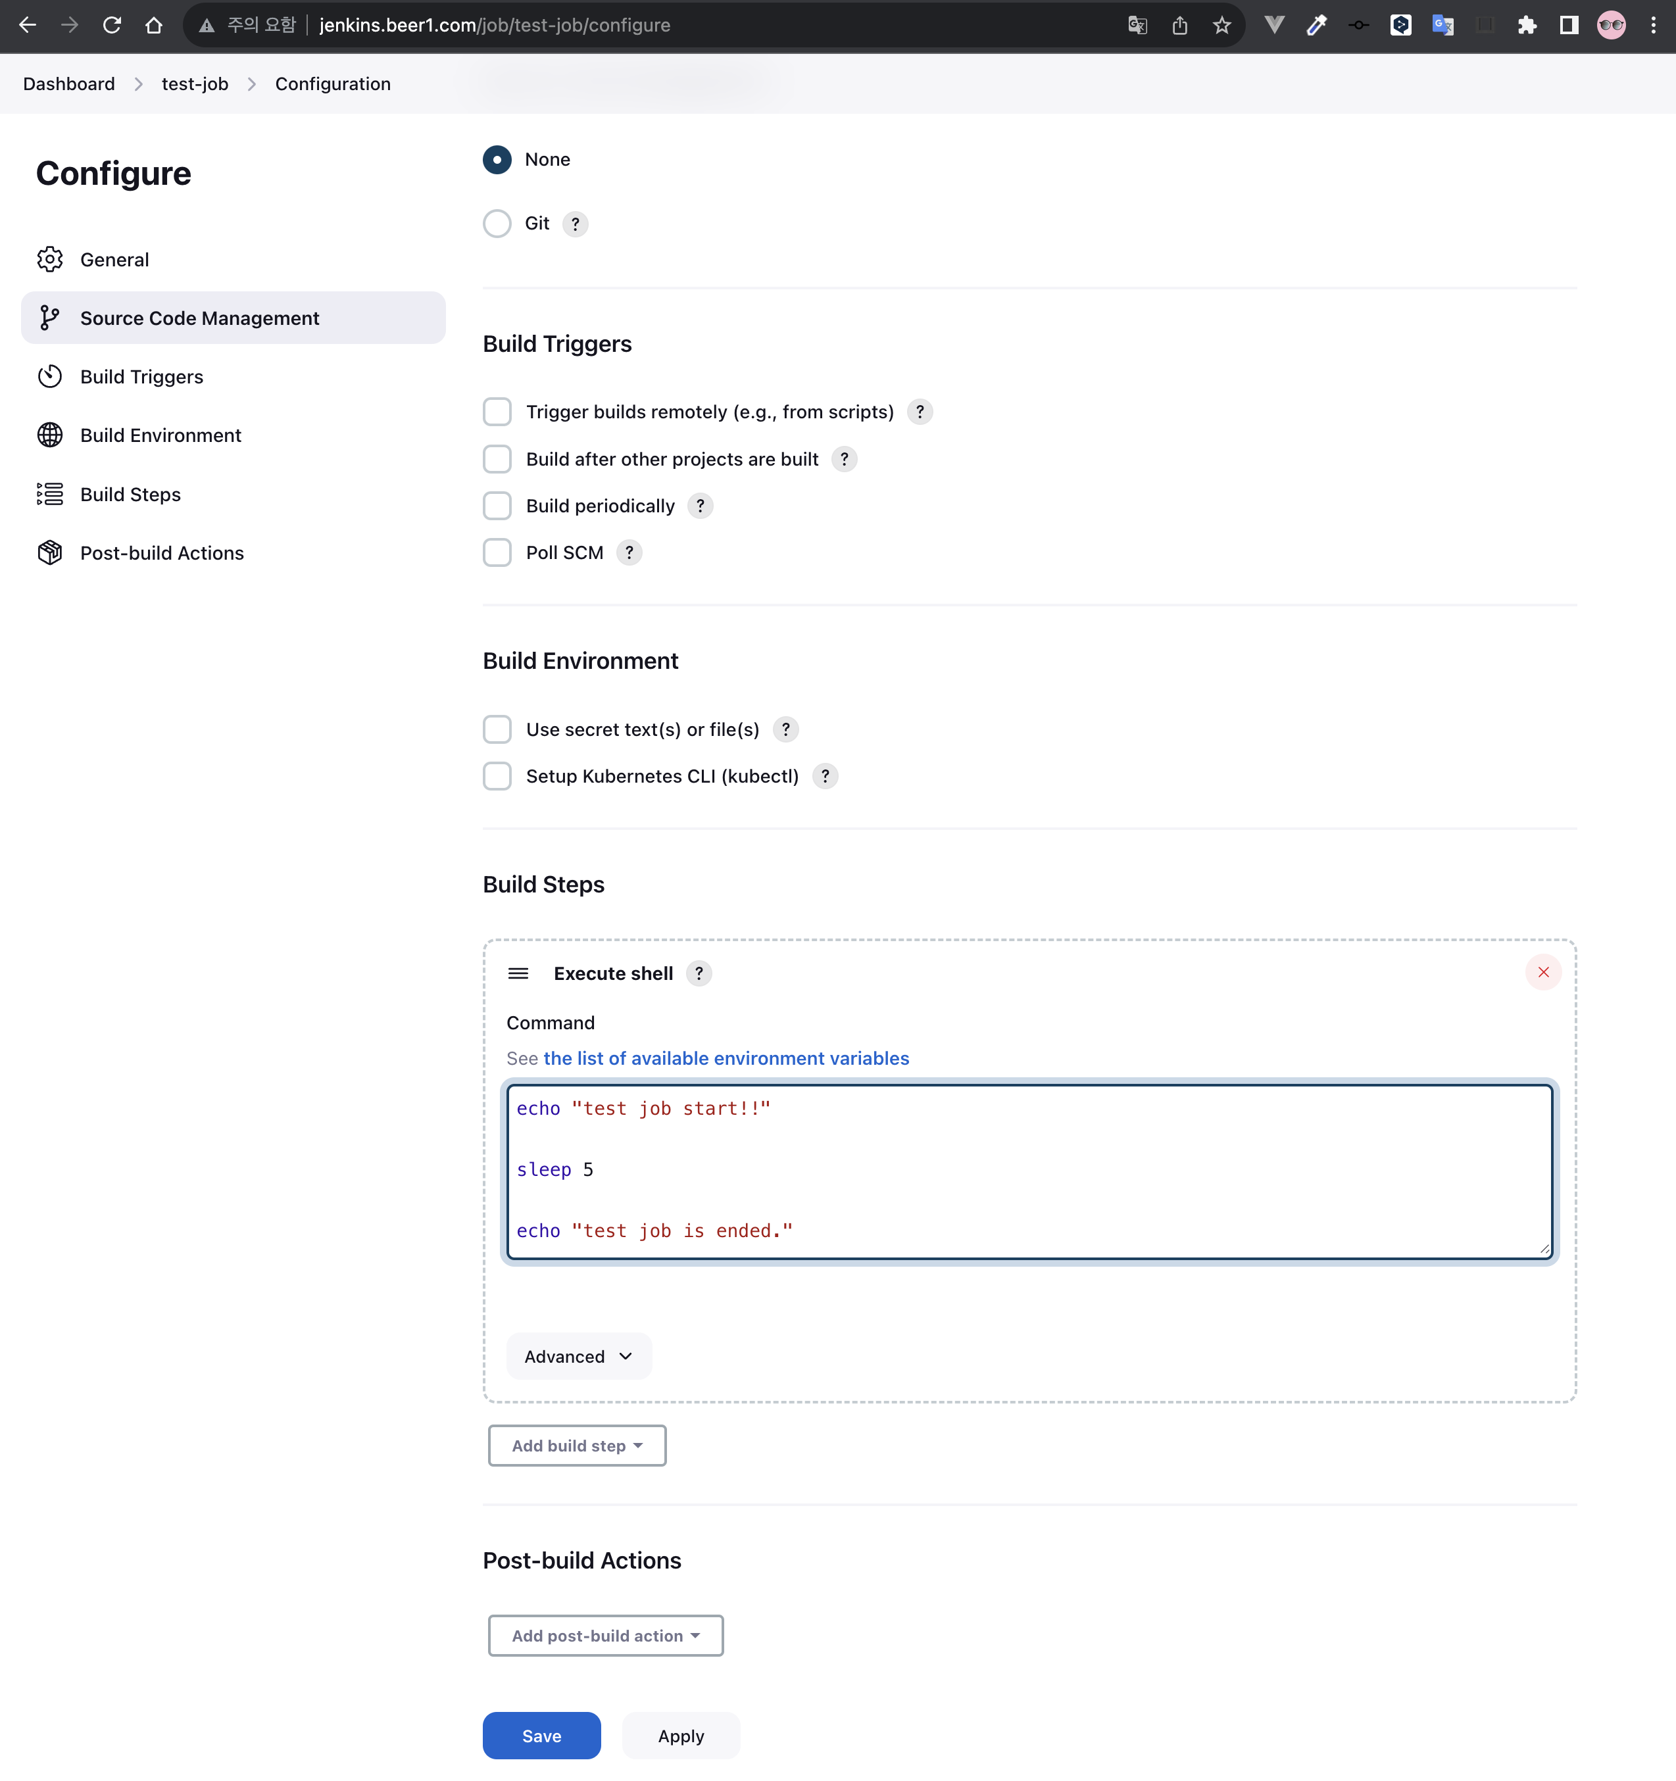This screenshot has height=1781, width=1676.
Task: Reload the page using the browser refresh icon
Action: [x=112, y=25]
